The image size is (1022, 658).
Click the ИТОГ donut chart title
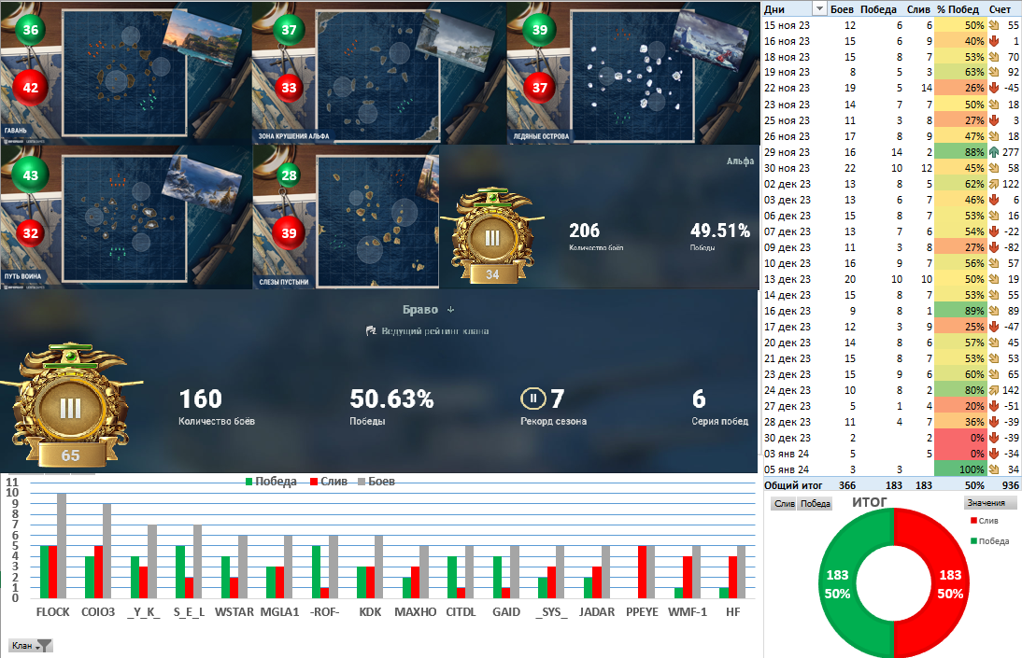pos(870,501)
